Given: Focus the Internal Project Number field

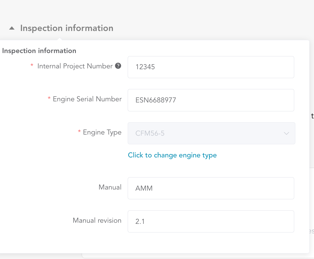Looking at the screenshot, I should tap(211, 67).
